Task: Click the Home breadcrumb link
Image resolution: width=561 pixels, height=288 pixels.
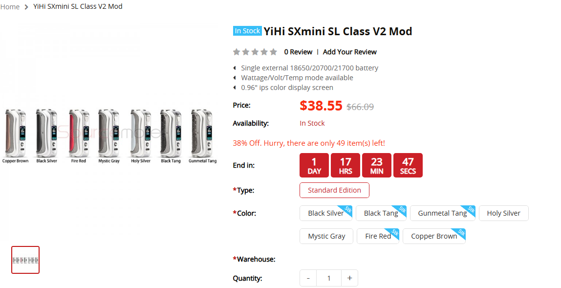Action: pos(10,7)
